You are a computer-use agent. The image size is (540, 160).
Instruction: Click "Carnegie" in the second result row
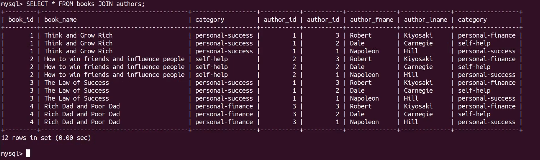point(418,43)
